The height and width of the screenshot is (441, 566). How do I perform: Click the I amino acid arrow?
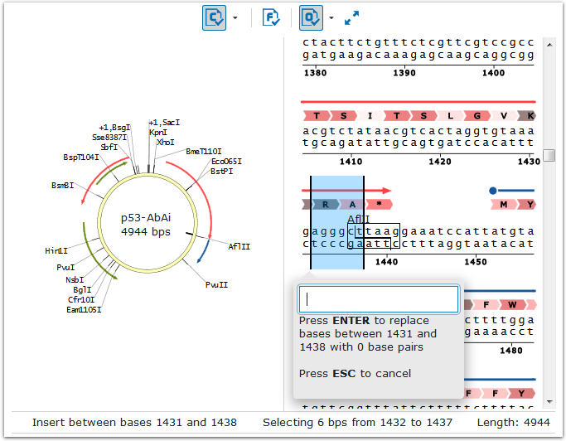(370, 116)
